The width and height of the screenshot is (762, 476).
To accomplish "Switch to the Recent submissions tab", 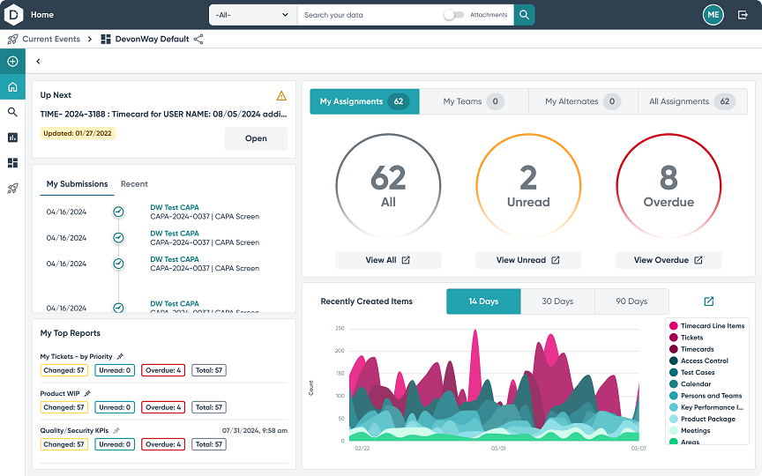I will coord(134,184).
